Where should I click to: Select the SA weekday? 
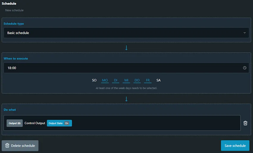pyautogui.click(x=158, y=80)
